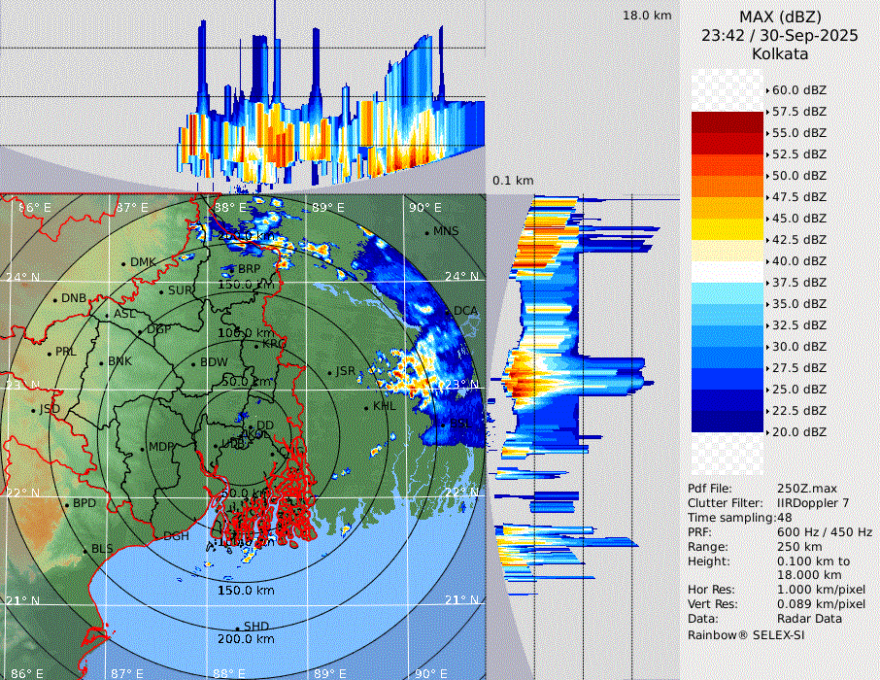
Task: Select the BDW station point
Action: (193, 363)
